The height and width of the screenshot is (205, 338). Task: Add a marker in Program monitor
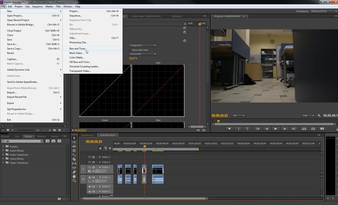click(229, 129)
